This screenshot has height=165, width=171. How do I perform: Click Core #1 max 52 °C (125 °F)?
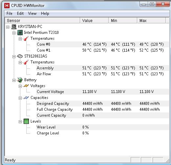[x=152, y=50]
